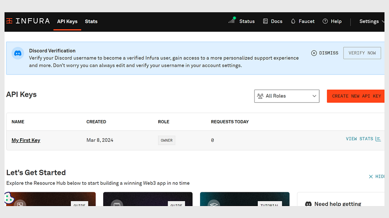389x218 pixels.
Task: Expand the Settings dropdown
Action: point(371,22)
